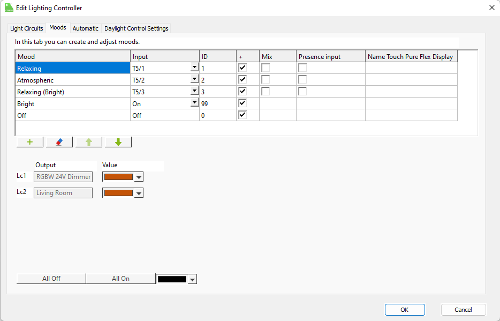Expand the Input dropdown for Bright mood

point(194,103)
